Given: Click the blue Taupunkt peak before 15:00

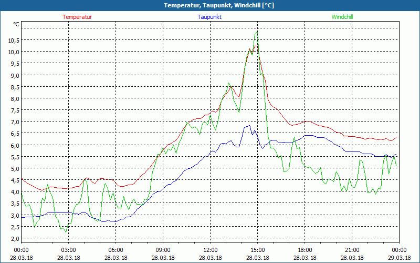Looking at the screenshot, I should (x=249, y=125).
